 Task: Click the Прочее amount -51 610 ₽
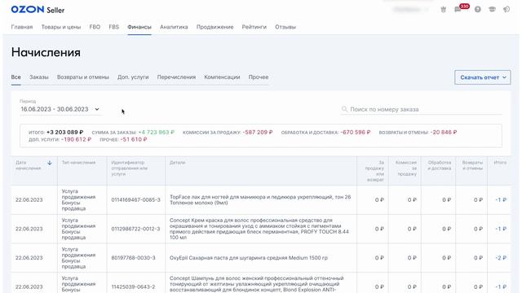point(134,139)
